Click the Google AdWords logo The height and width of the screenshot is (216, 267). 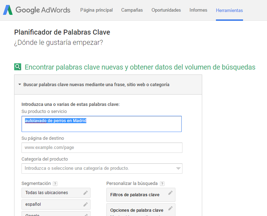click(37, 10)
